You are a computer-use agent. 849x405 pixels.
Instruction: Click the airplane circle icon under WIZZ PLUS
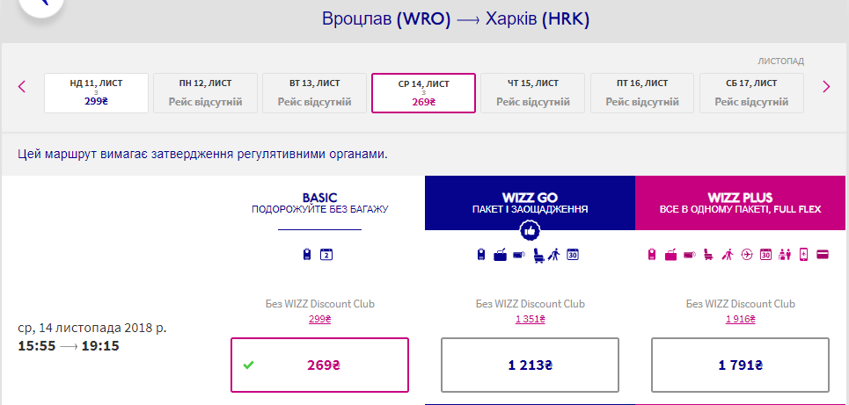(747, 256)
